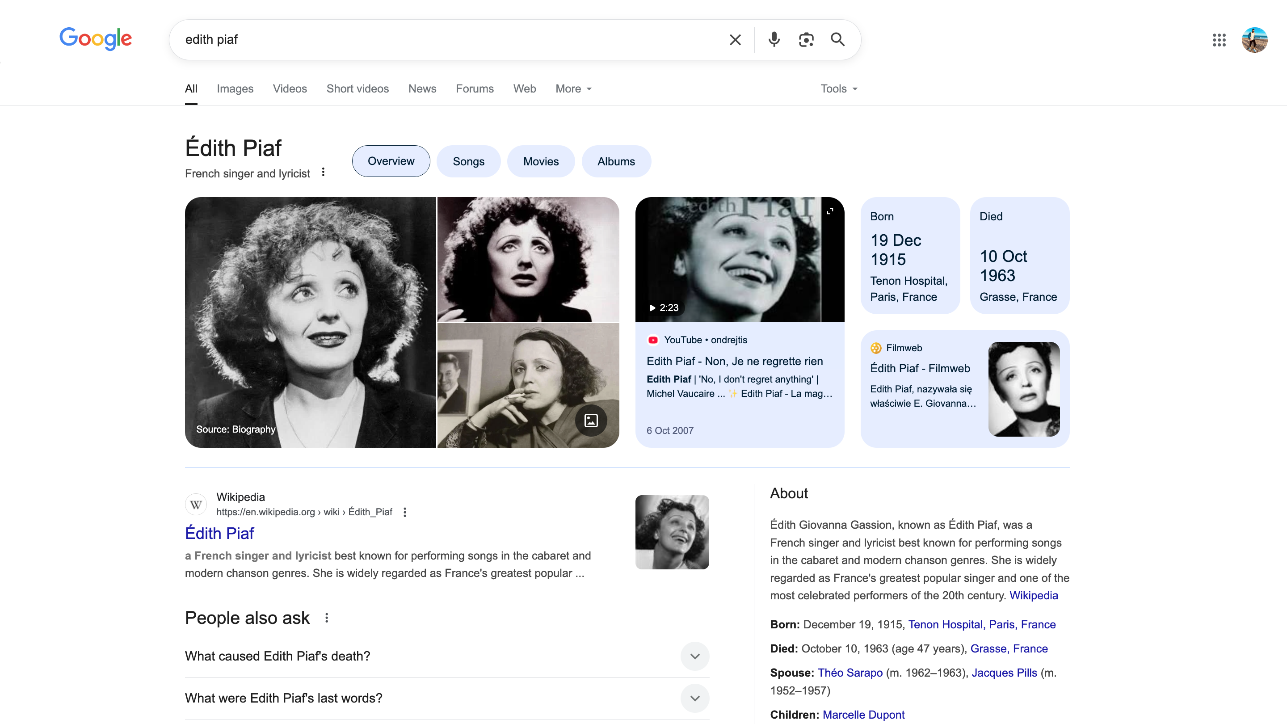Open the more-images icon on photo collage

(x=591, y=420)
